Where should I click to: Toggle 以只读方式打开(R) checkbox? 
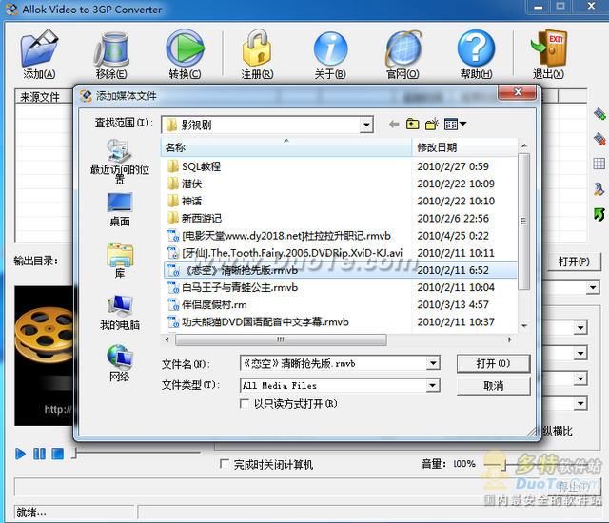[x=245, y=404]
